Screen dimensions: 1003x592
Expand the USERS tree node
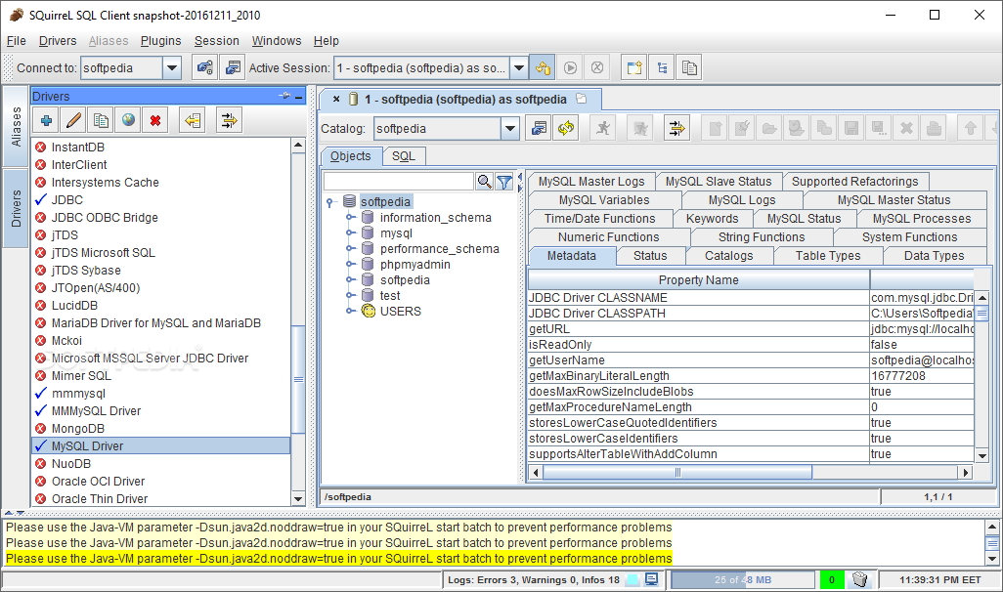[x=350, y=312]
